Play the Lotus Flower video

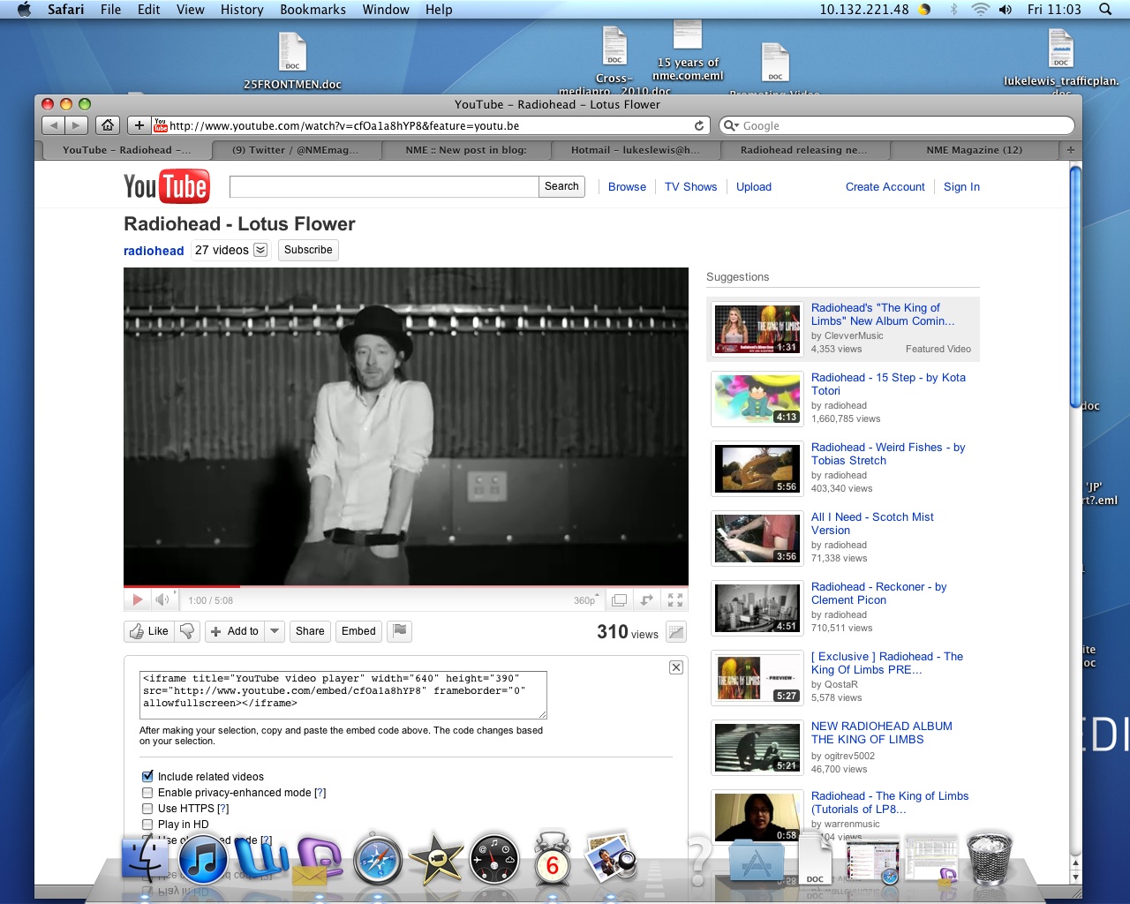tap(137, 600)
